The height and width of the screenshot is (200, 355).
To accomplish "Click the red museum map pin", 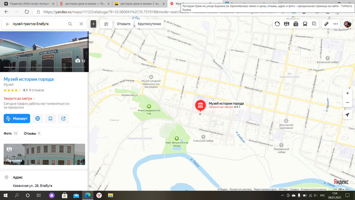I will tap(201, 106).
